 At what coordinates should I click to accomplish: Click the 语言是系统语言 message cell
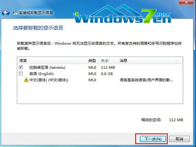pos(146,80)
